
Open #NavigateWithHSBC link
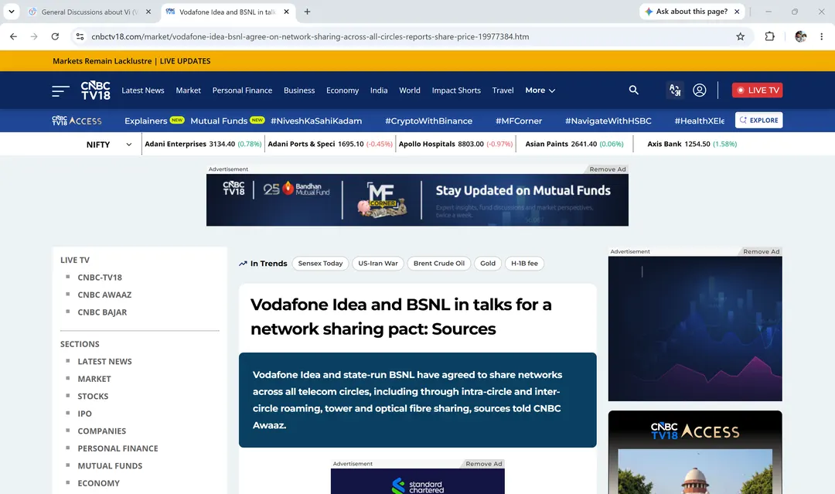coord(608,121)
